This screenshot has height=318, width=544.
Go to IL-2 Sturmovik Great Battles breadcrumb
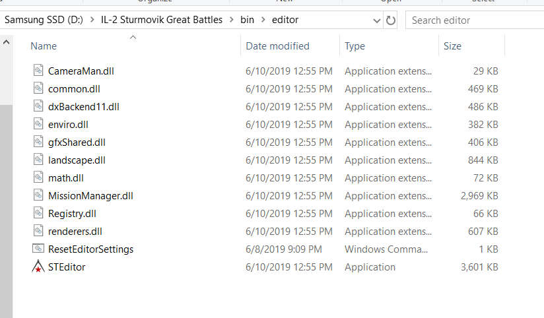pos(162,20)
